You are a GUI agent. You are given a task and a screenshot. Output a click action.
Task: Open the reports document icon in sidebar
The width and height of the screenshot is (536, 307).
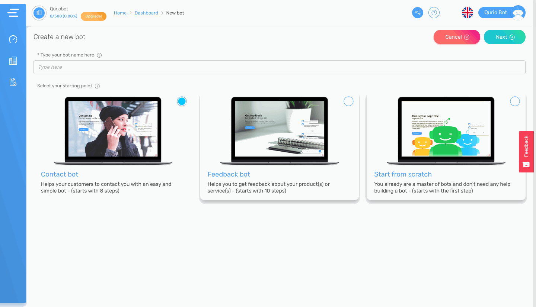pos(13,82)
